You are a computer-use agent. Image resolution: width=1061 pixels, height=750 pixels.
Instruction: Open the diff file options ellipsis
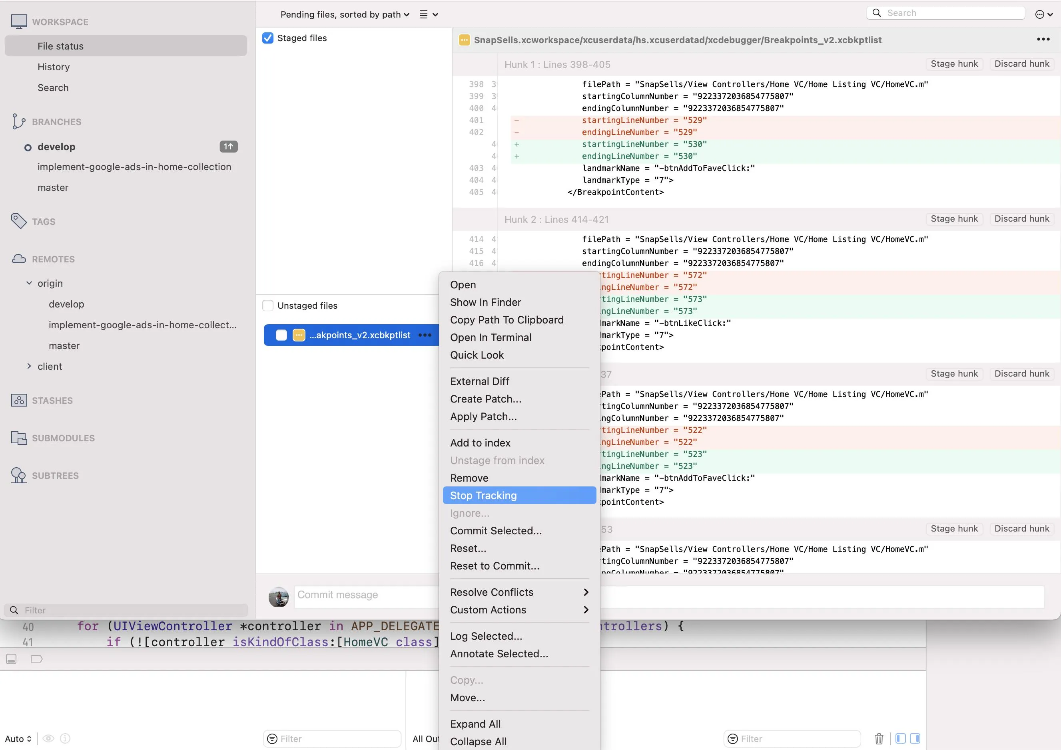coord(1043,40)
